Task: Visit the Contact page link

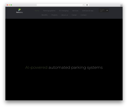Action: [83, 15]
